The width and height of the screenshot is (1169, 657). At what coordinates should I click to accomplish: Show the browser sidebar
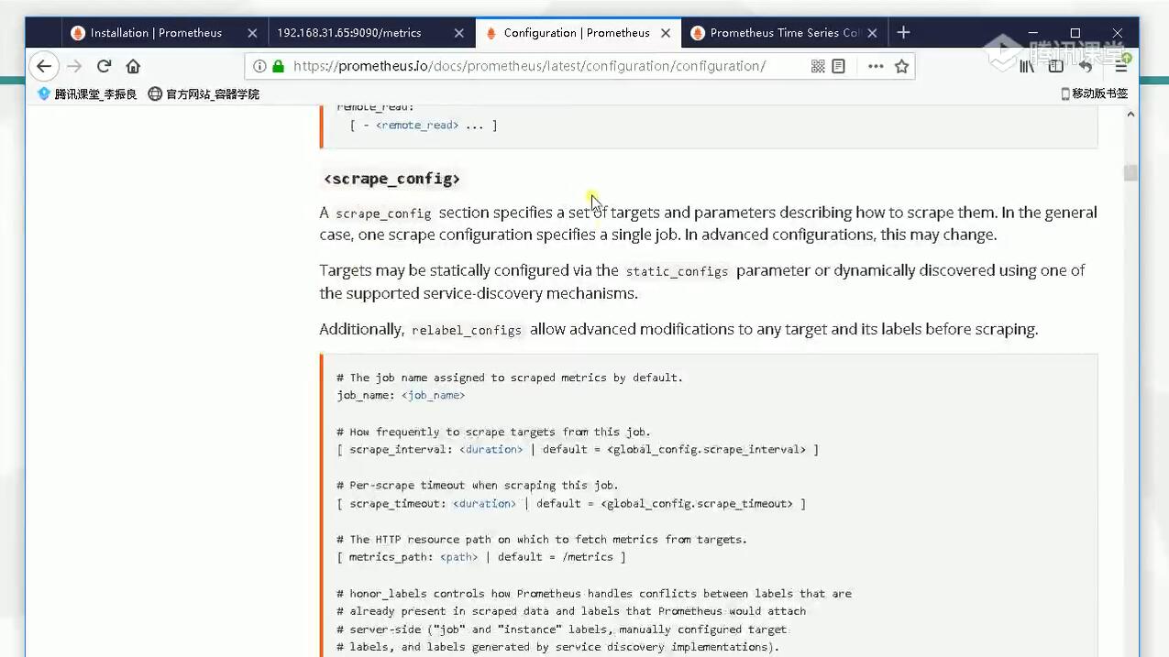(x=1055, y=66)
